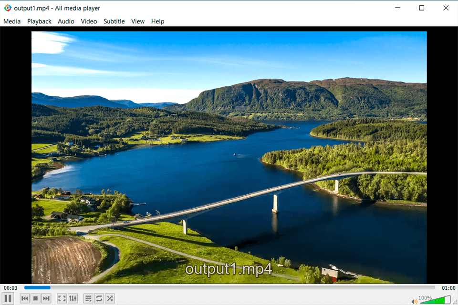Open the Video menu
Viewport: 458px width, 305px height.
point(89,21)
